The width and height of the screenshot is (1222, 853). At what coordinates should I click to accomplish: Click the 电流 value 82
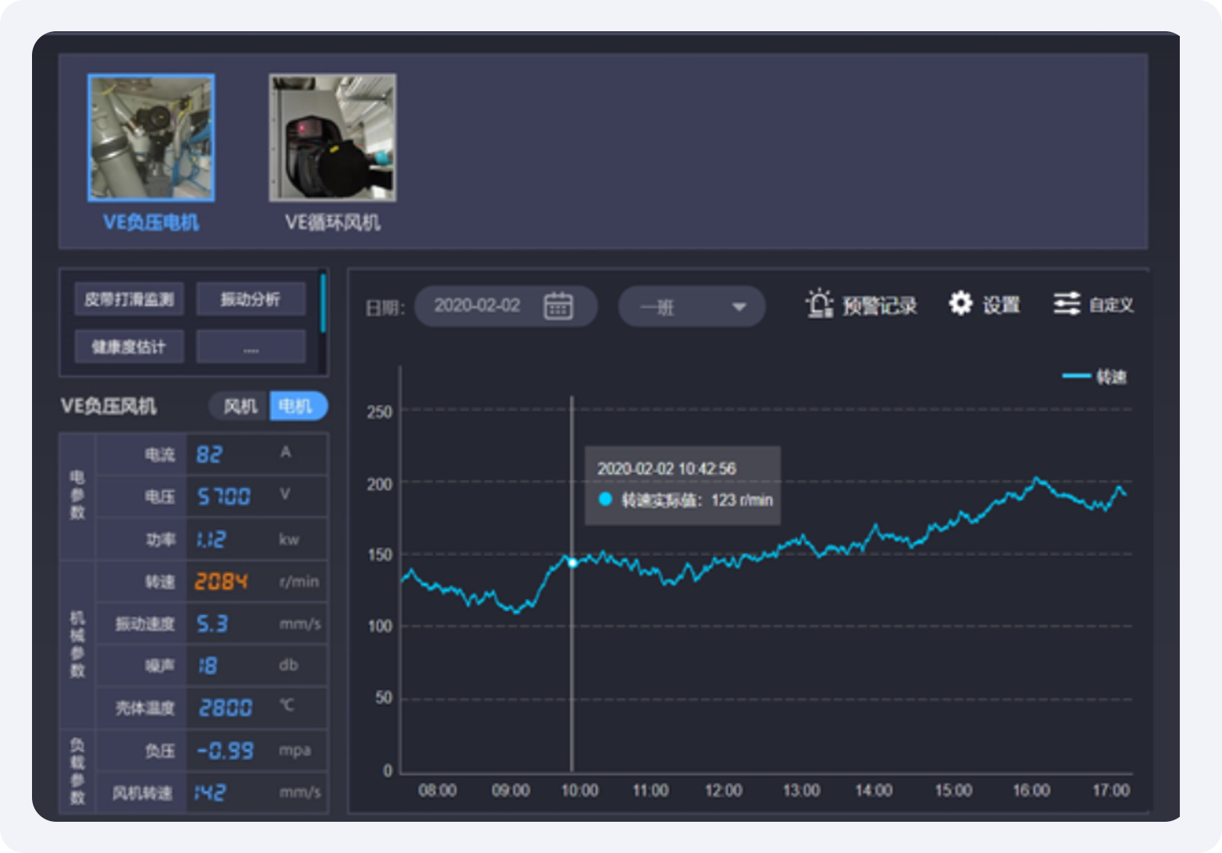[x=209, y=454]
